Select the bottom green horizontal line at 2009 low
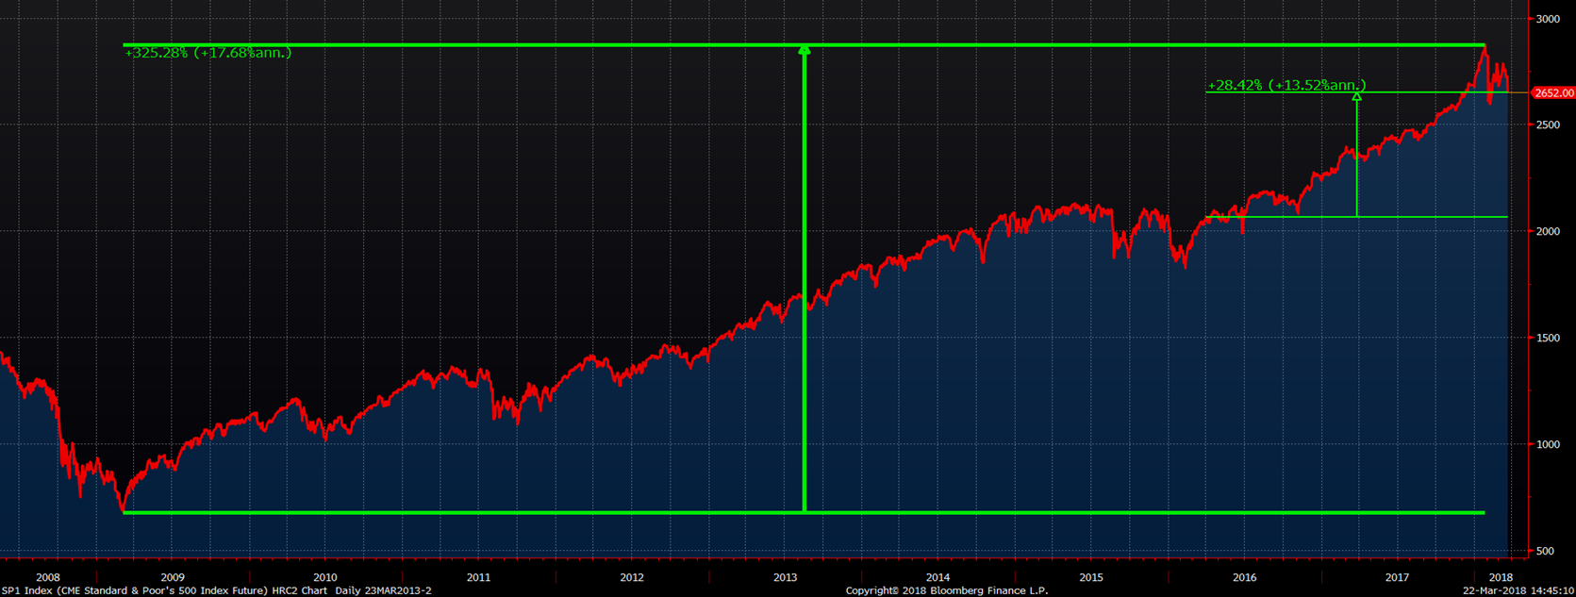Viewport: 1576px width, 597px height. [x=472, y=512]
